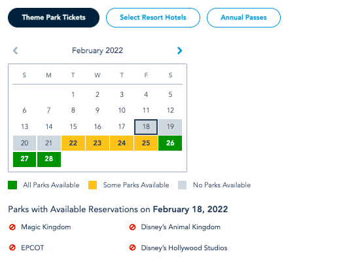Open the Annual Passes tab
Viewport: 356px width, 262px height.
(x=243, y=18)
